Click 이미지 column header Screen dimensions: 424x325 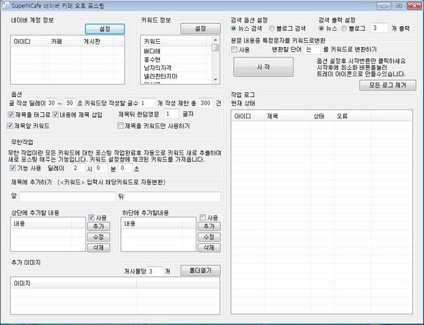(74, 283)
